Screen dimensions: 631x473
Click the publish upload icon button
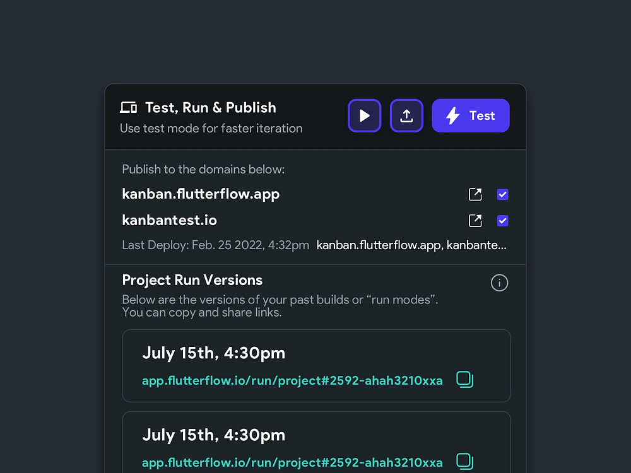tap(406, 116)
